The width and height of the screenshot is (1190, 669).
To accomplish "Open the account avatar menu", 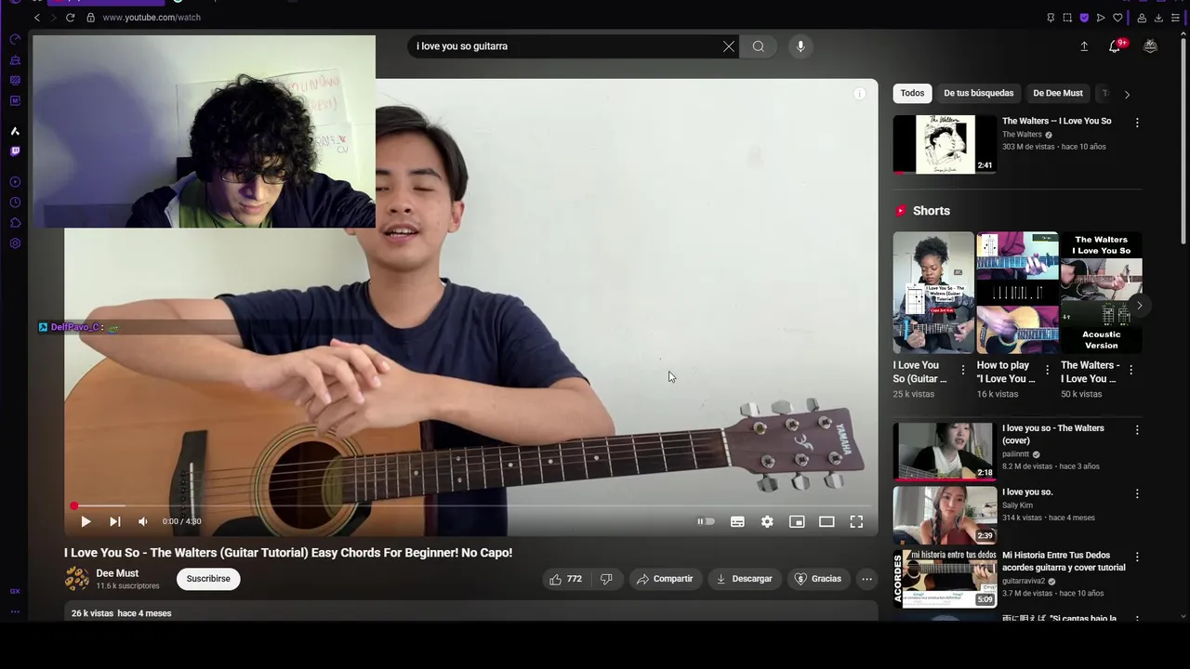I will [1151, 46].
